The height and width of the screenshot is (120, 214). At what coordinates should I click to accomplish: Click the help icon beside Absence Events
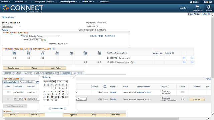21,79
